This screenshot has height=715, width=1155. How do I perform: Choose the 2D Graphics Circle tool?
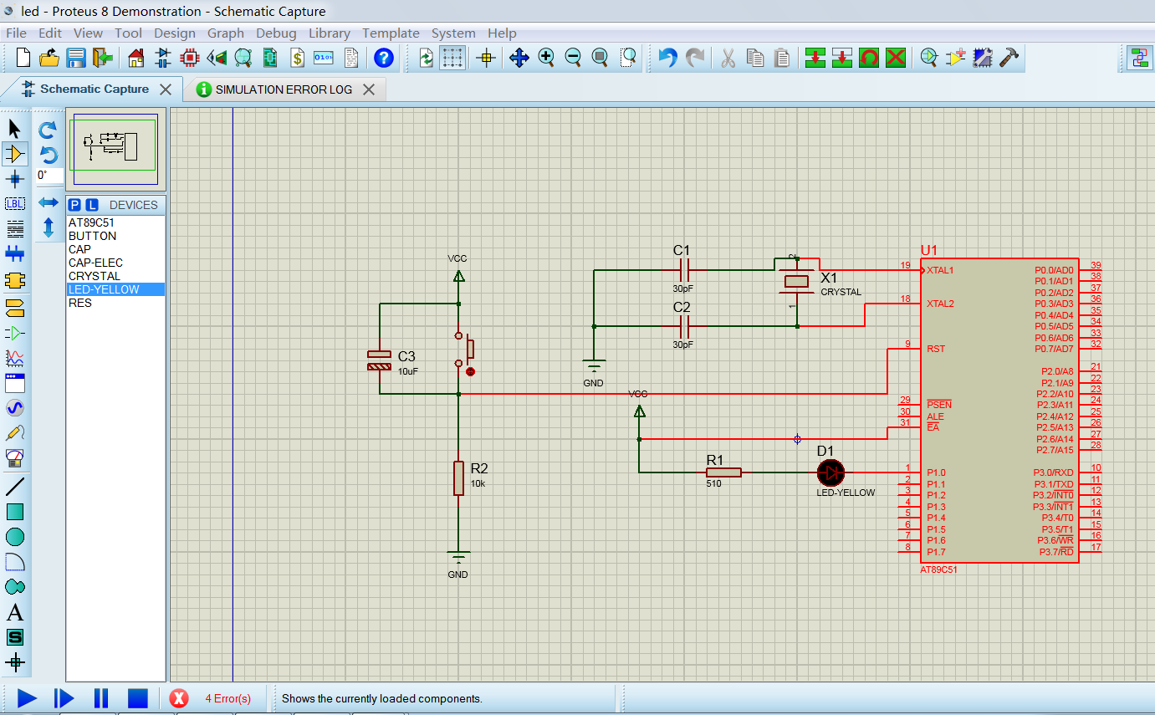pyautogui.click(x=15, y=537)
